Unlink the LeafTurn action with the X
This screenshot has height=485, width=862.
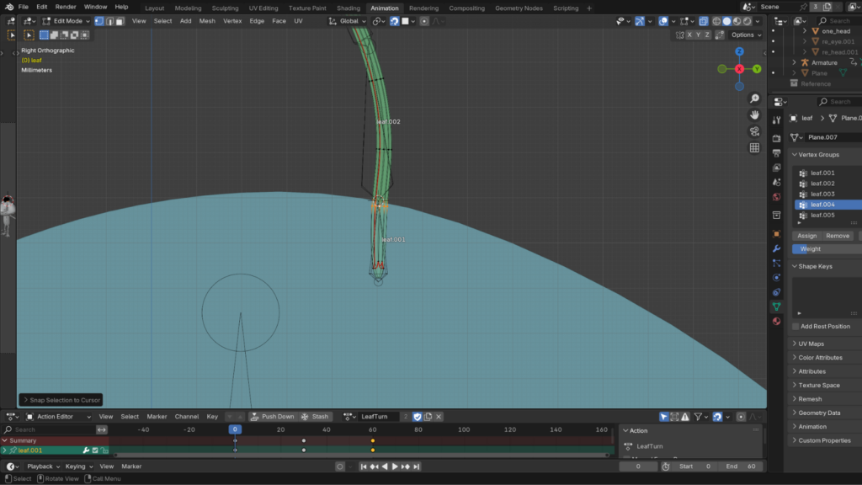[x=439, y=417]
